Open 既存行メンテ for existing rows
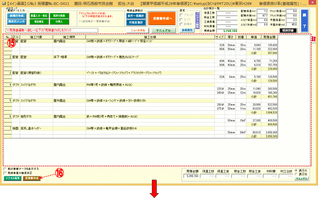Viewport: 318px width, 198px height. [16, 21]
